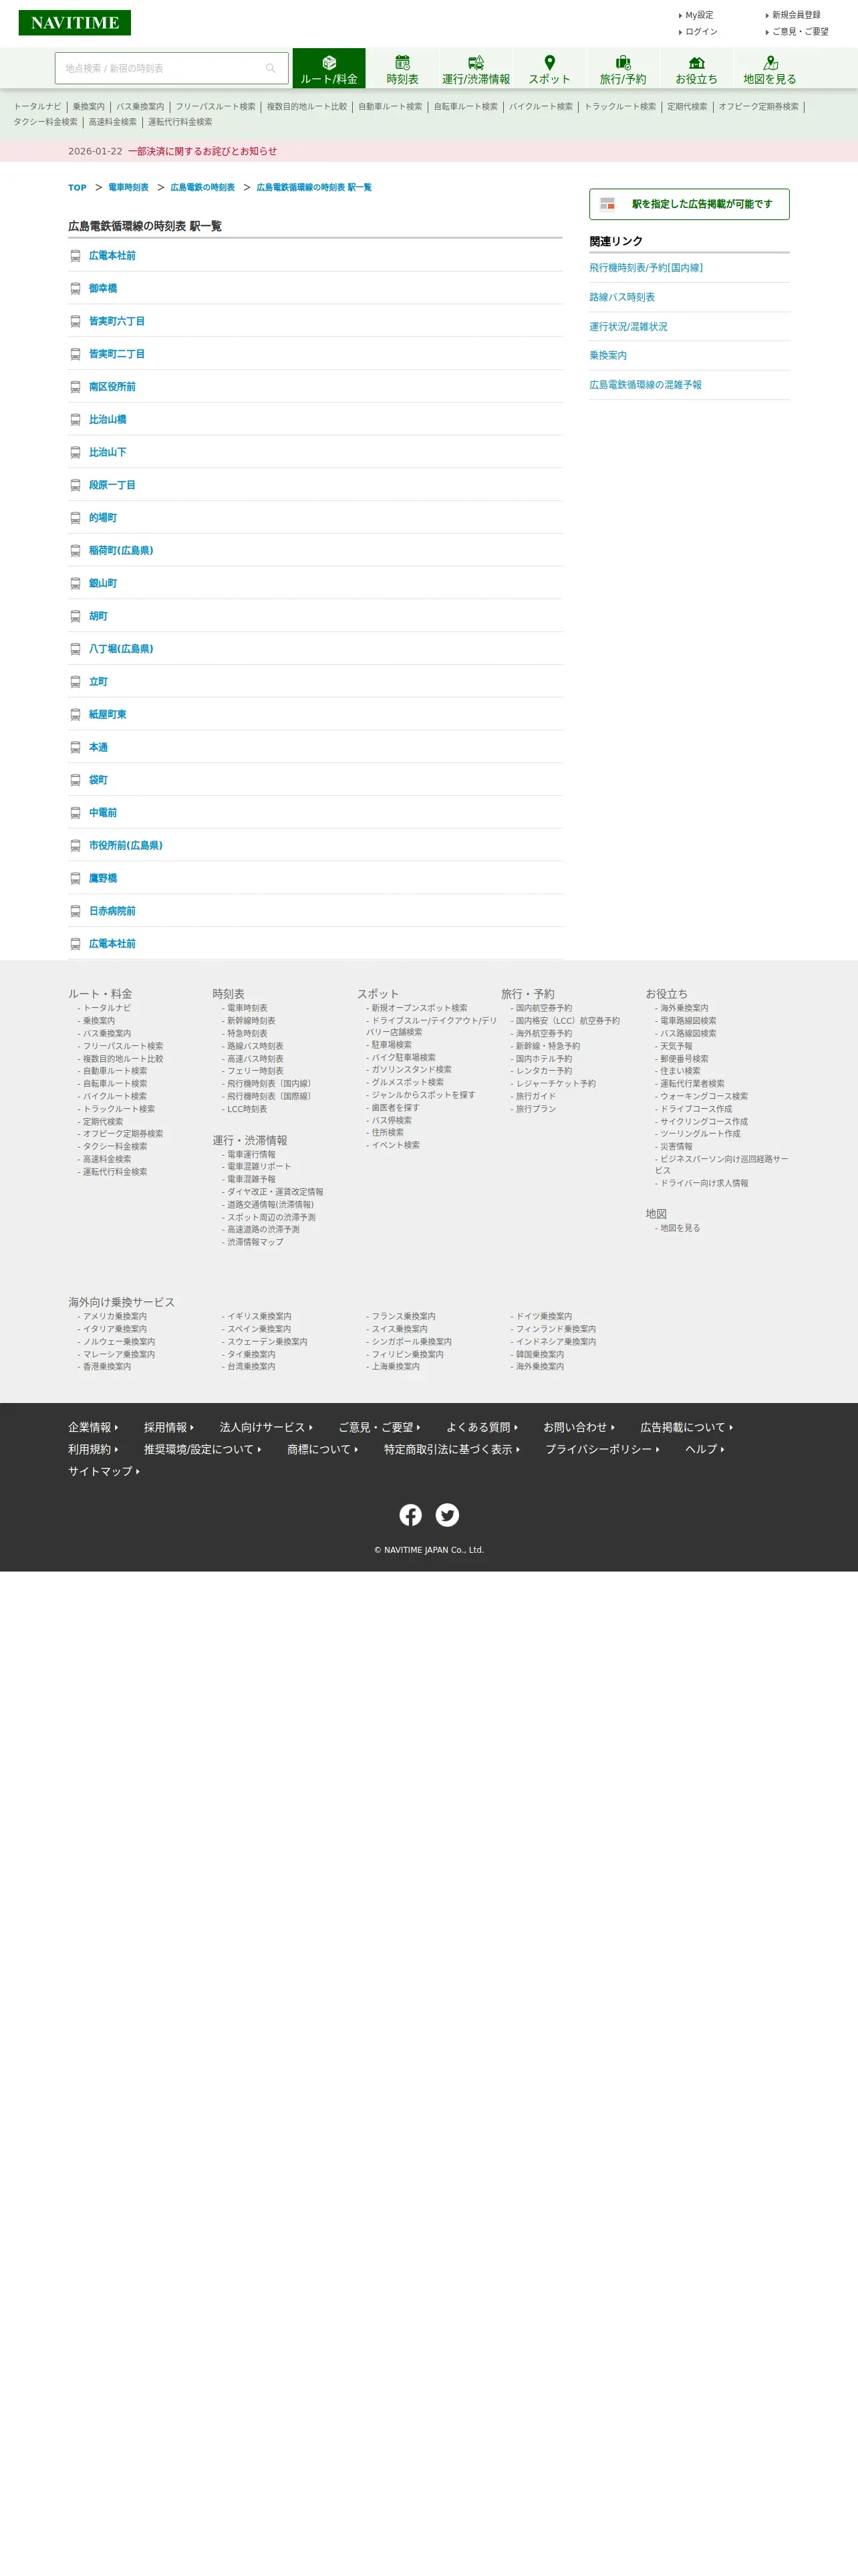The image size is (858, 2576).
Task: Open 運行状況/混雑状況 related link
Action: pyautogui.click(x=628, y=327)
